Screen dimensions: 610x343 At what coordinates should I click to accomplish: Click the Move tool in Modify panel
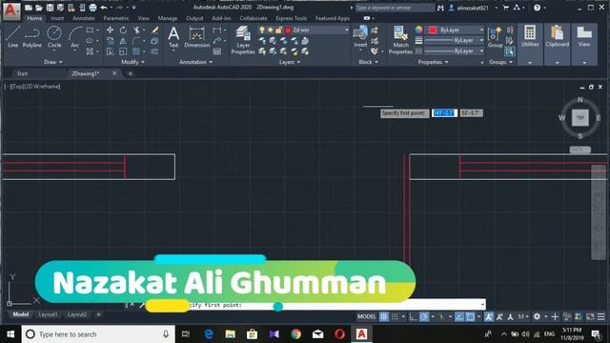(111, 30)
